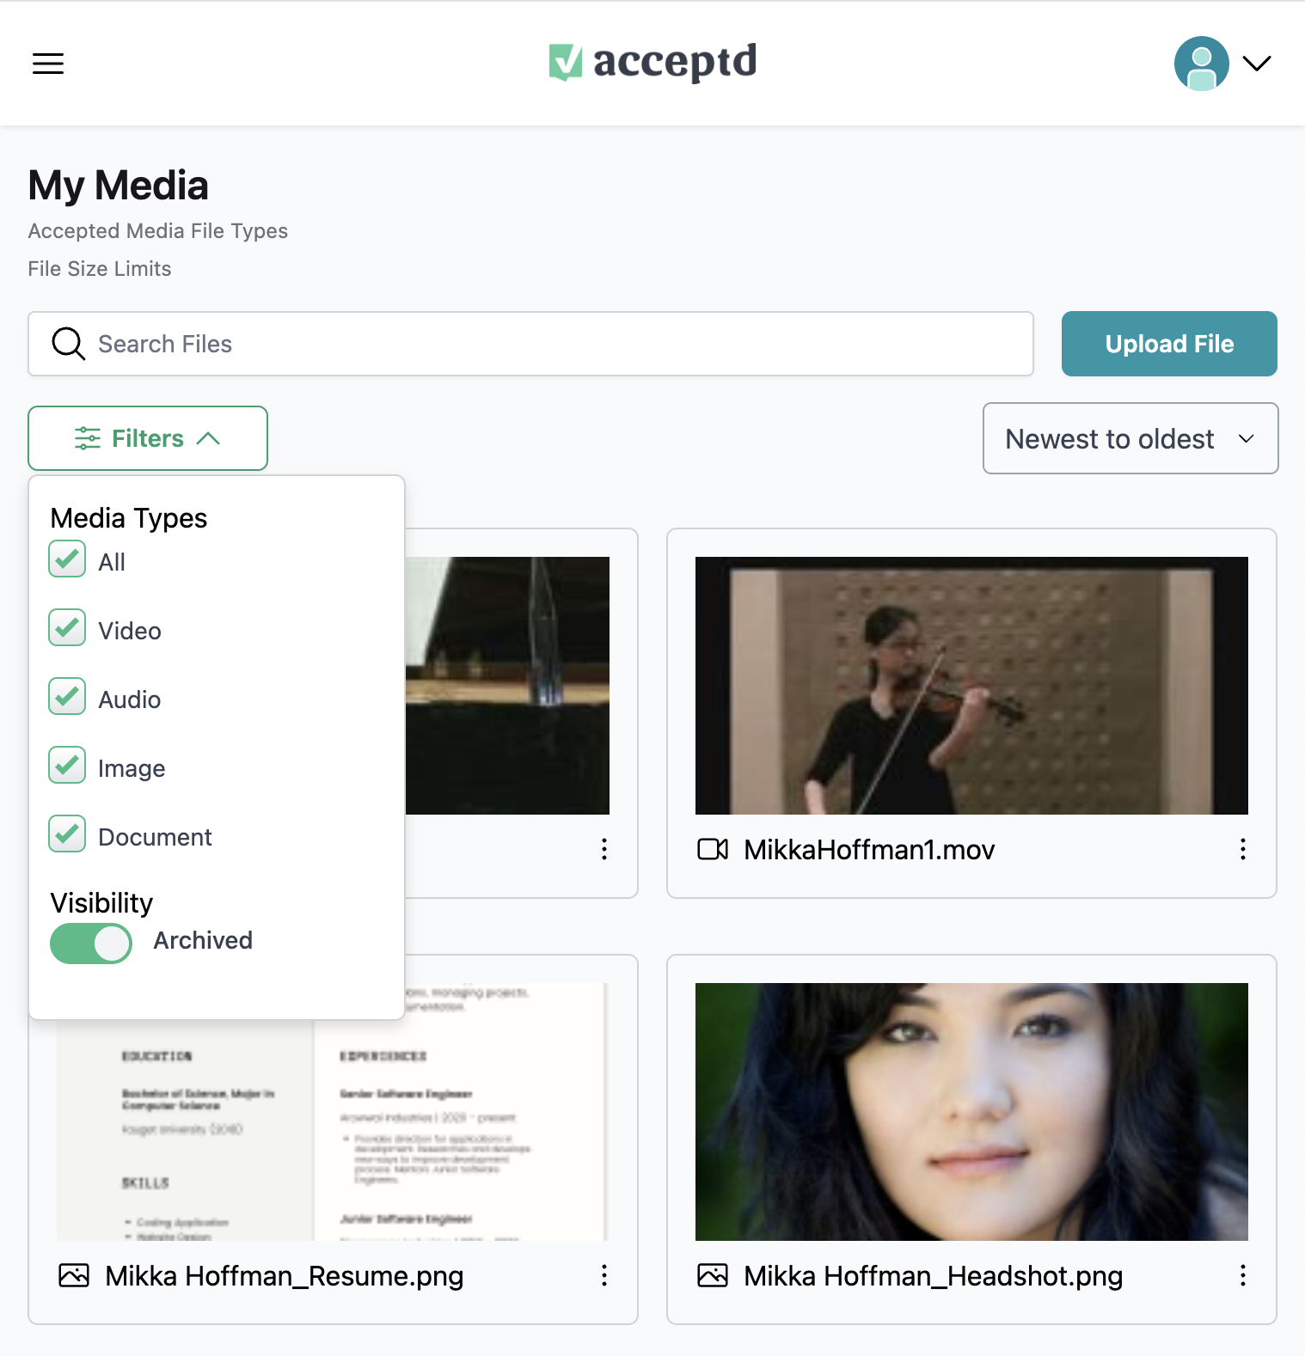Click three-dot menu on piano video card

(604, 849)
